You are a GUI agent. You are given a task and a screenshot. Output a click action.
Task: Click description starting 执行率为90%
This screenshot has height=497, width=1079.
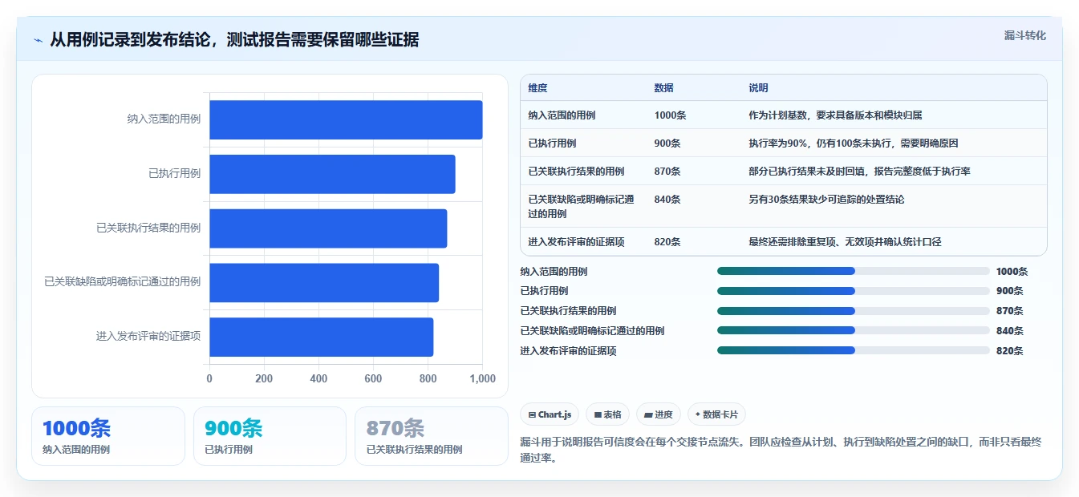click(x=854, y=143)
